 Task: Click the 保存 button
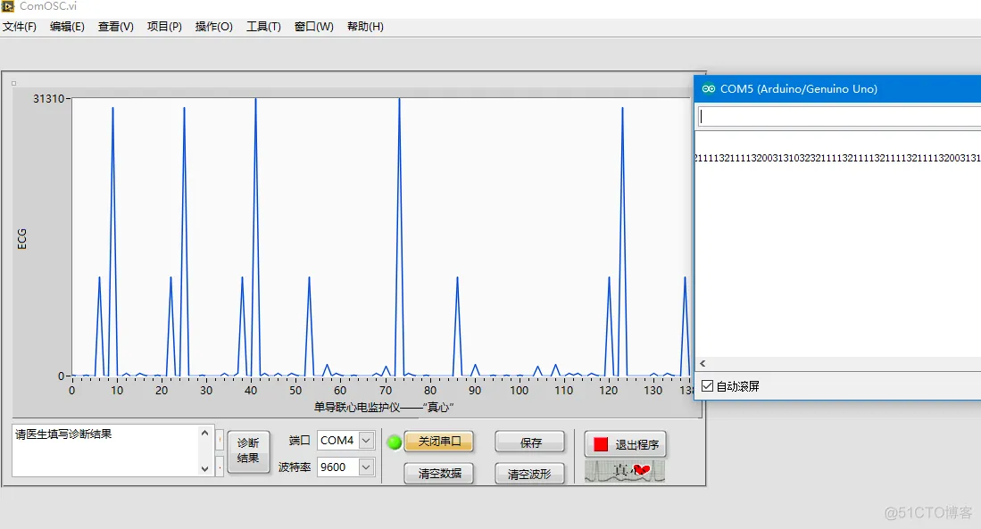click(530, 442)
